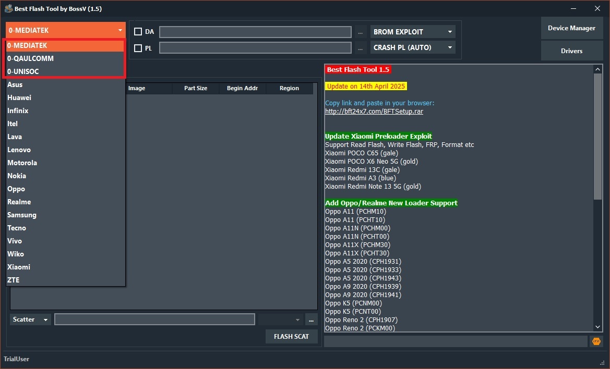
Task: Click the Drivers button
Action: point(571,51)
